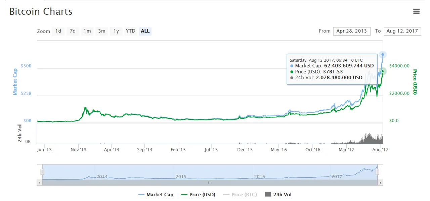The image size is (430, 201).
Task: Click the $50B market cap axis label
Action: 26,66
